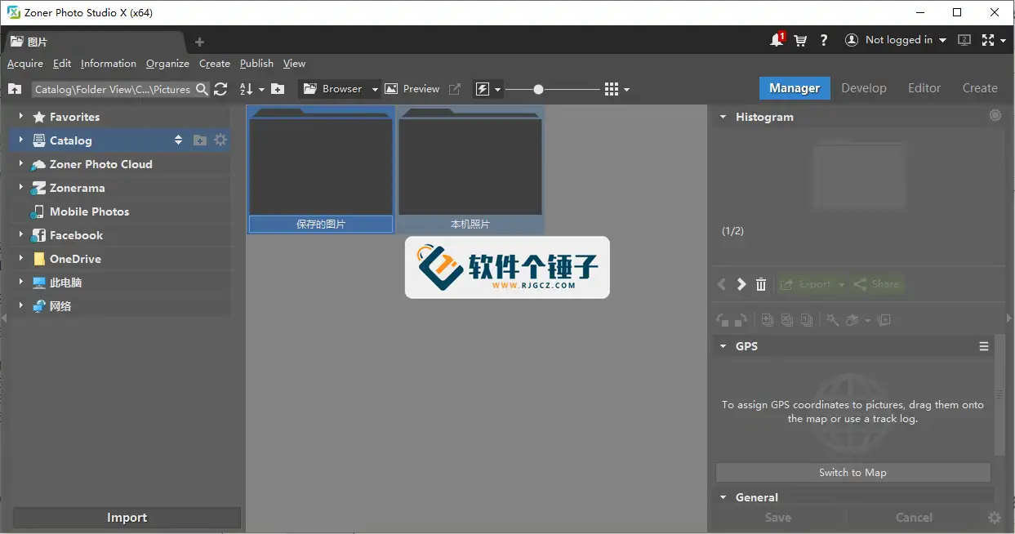
Task: Switch to the Develop module
Action: [864, 88]
